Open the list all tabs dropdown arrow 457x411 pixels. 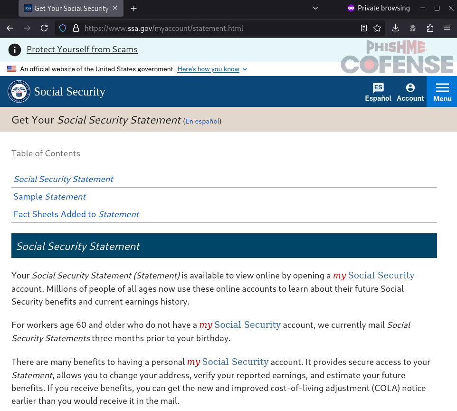(315, 8)
